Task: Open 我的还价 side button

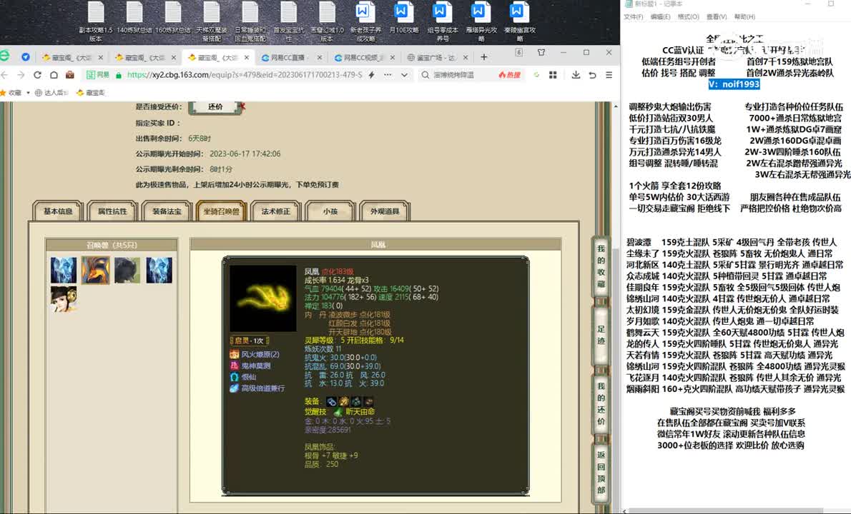Action: [x=601, y=403]
